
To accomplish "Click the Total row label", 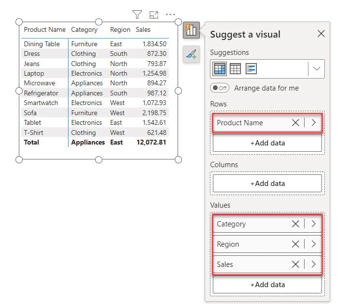I will click(x=31, y=142).
